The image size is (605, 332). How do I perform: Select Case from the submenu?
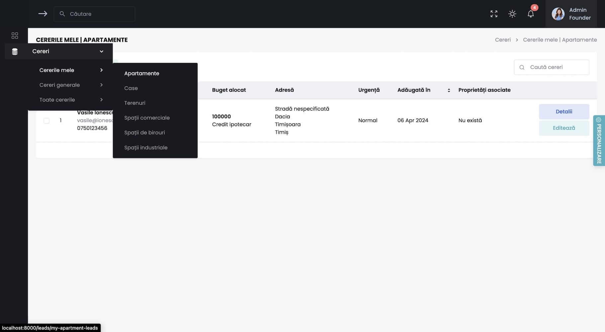pos(131,88)
